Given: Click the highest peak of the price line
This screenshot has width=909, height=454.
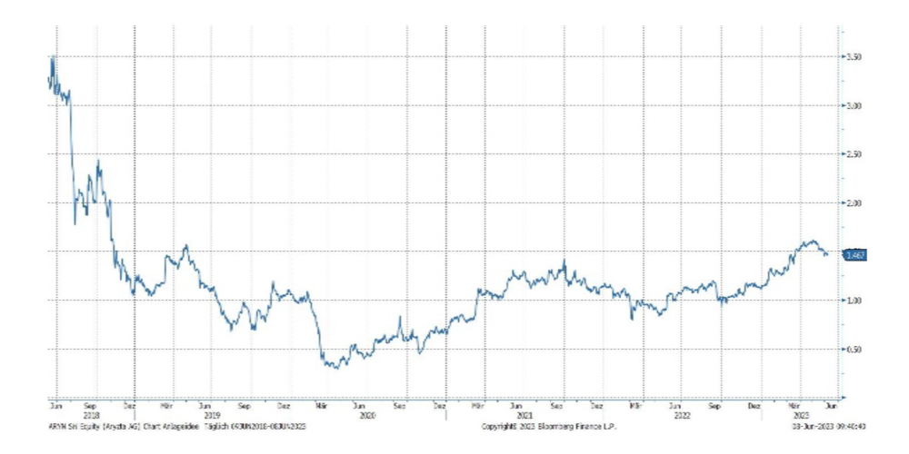Looking at the screenshot, I should point(54,57).
